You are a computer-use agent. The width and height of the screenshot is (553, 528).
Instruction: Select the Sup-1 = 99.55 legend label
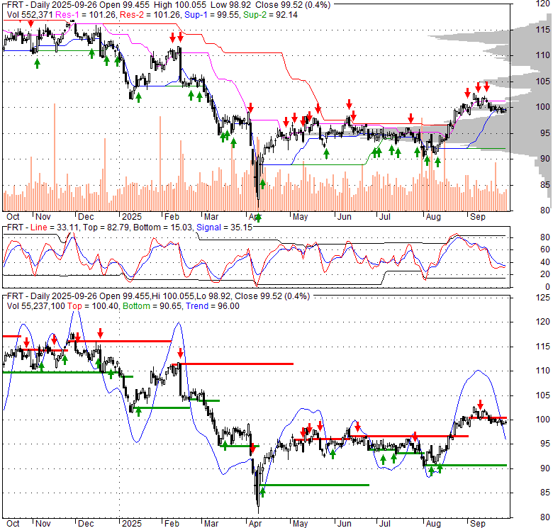coord(211,15)
